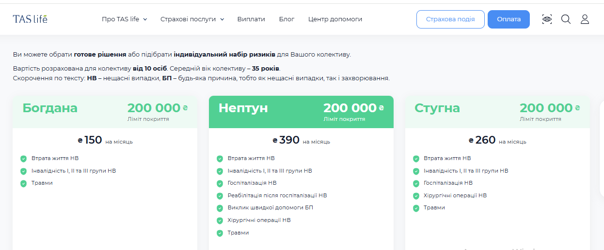Screen dimensions: 604x250
Task: Open the user account profile icon
Action: pos(585,19)
